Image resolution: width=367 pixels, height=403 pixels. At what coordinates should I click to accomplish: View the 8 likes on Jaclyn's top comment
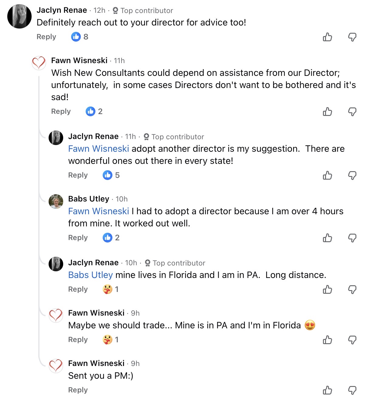[80, 37]
